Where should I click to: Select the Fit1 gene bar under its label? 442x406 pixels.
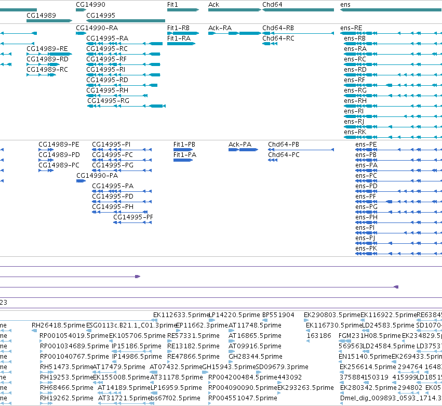[183, 10]
